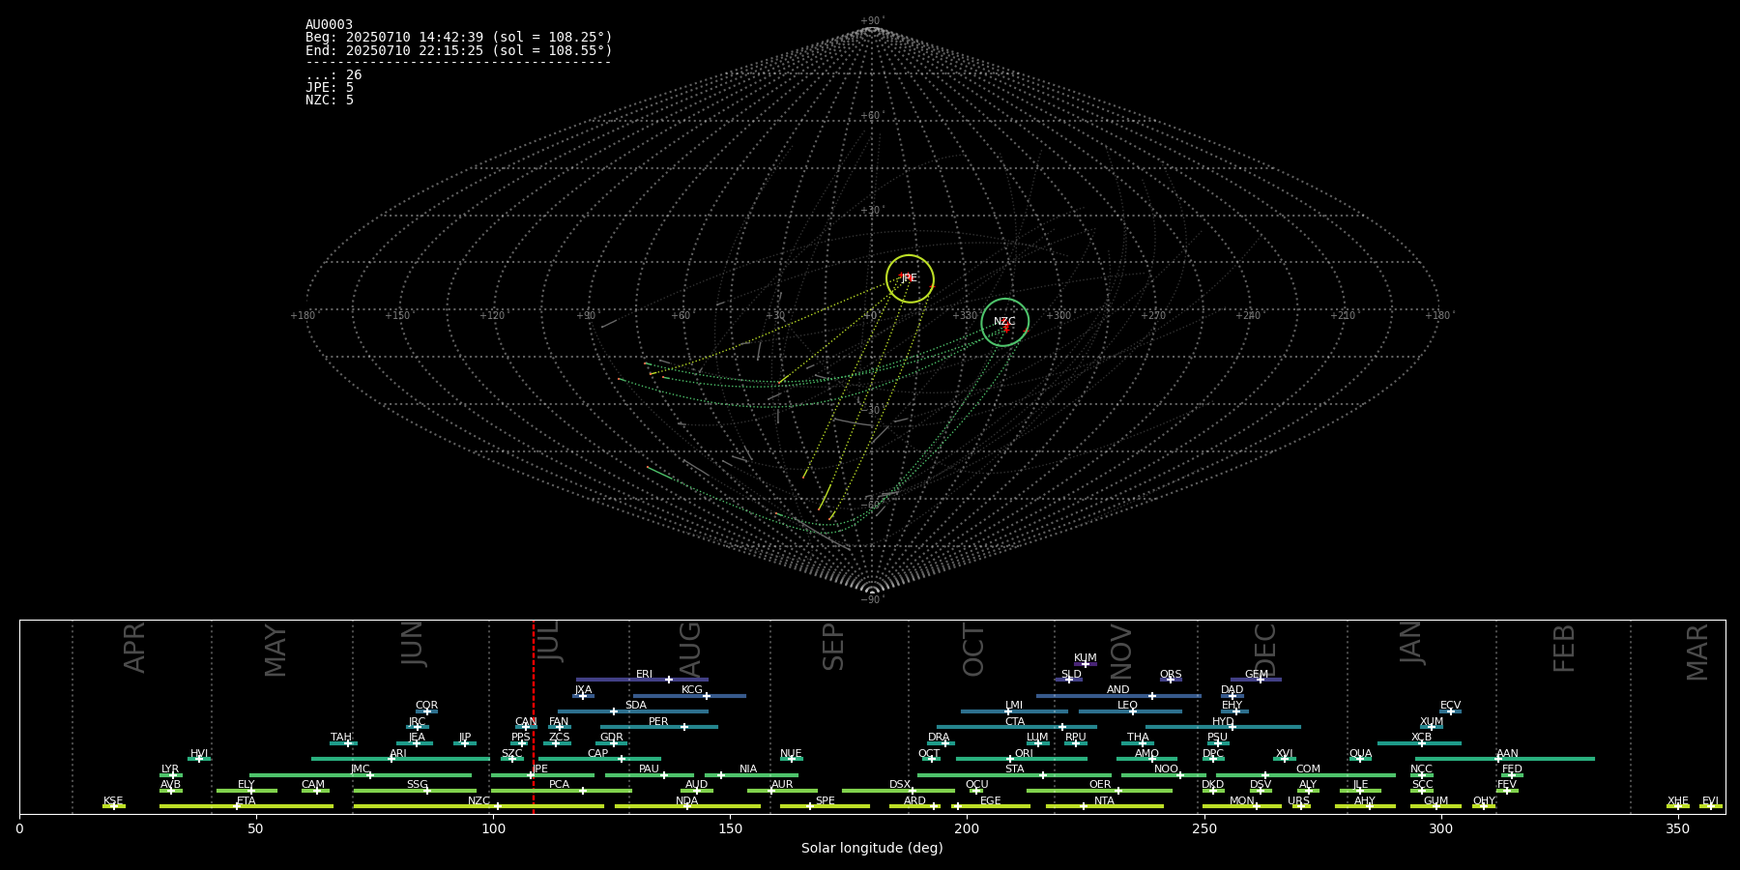Select the KCG shower bar in timeline

click(x=689, y=696)
